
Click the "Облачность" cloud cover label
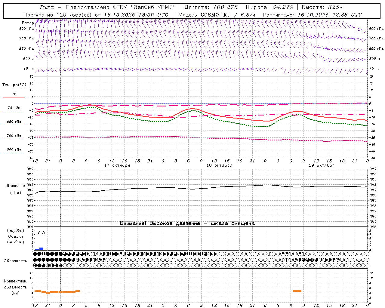tap(15, 261)
